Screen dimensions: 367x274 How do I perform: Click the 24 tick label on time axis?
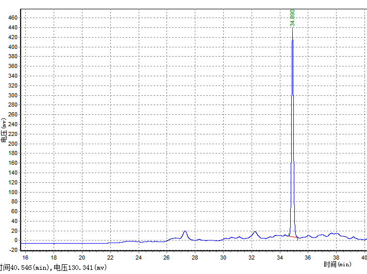click(x=138, y=256)
